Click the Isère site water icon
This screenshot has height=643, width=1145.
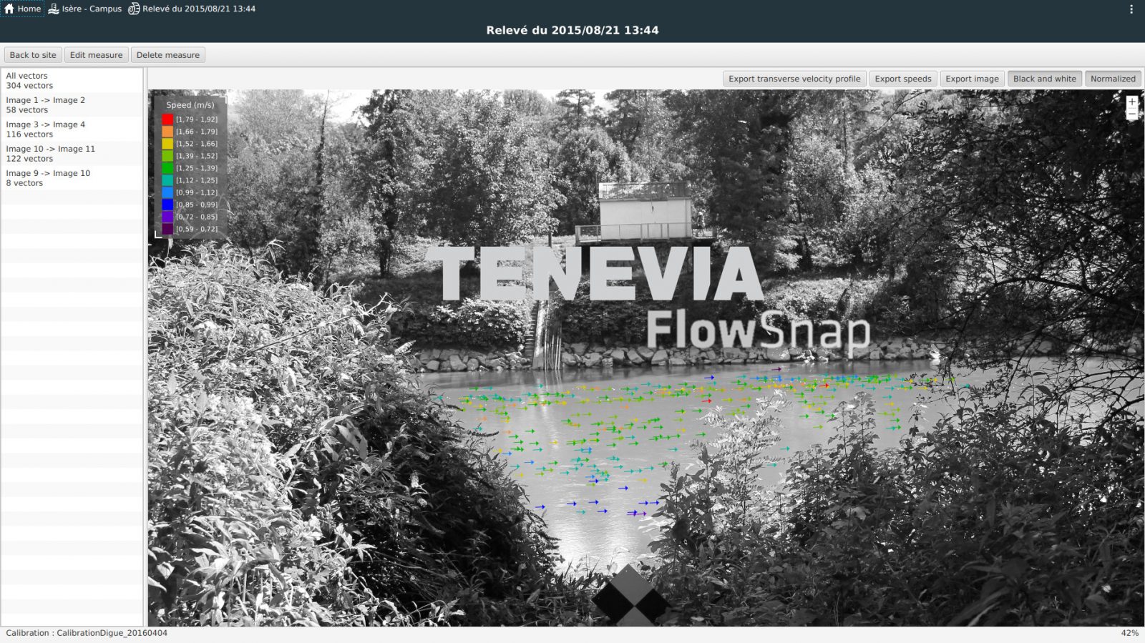pos(54,9)
